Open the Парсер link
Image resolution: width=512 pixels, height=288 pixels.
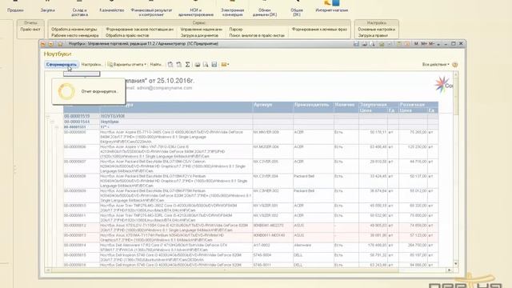click(x=236, y=30)
